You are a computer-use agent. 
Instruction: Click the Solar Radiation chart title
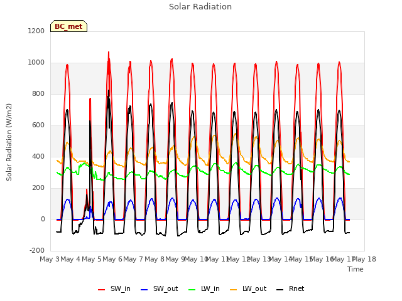[x=200, y=7]
